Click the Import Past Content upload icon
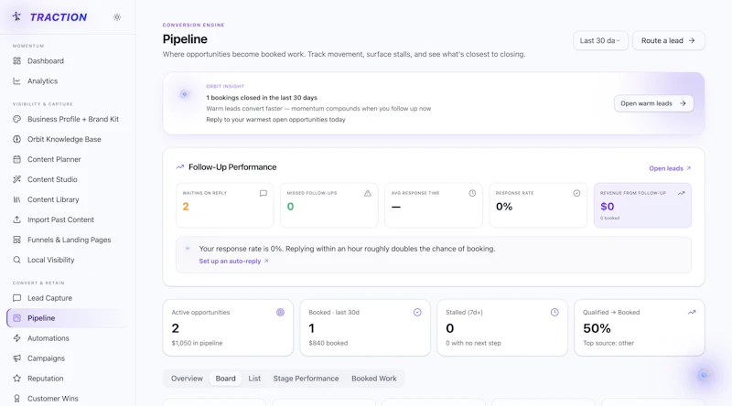This screenshot has height=406, width=732. click(16, 219)
